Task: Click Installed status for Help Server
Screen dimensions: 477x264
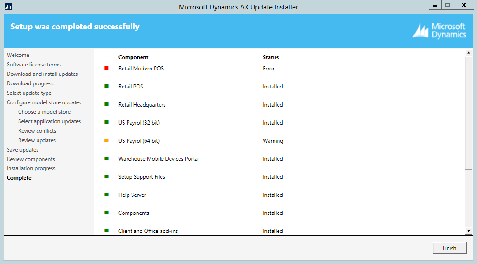Action: click(273, 195)
